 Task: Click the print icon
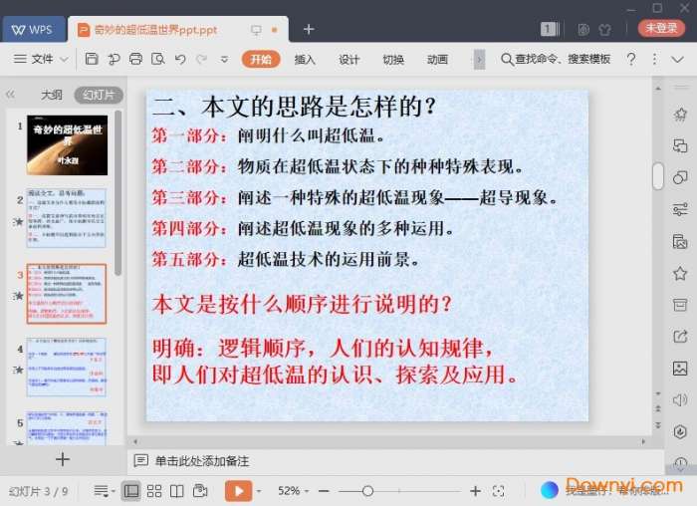[x=135, y=59]
